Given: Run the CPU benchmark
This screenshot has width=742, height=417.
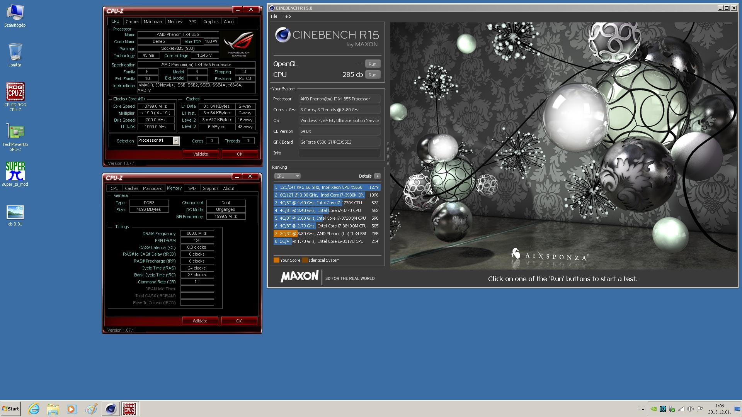Looking at the screenshot, I should point(373,75).
